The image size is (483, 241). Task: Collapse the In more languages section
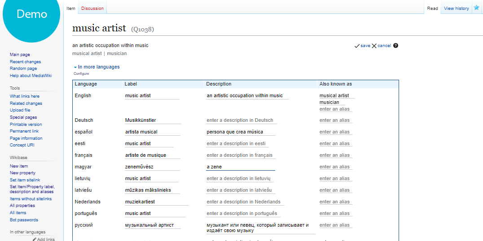pos(75,67)
